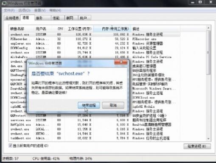Select the FSRecorder process row

(95, 39)
